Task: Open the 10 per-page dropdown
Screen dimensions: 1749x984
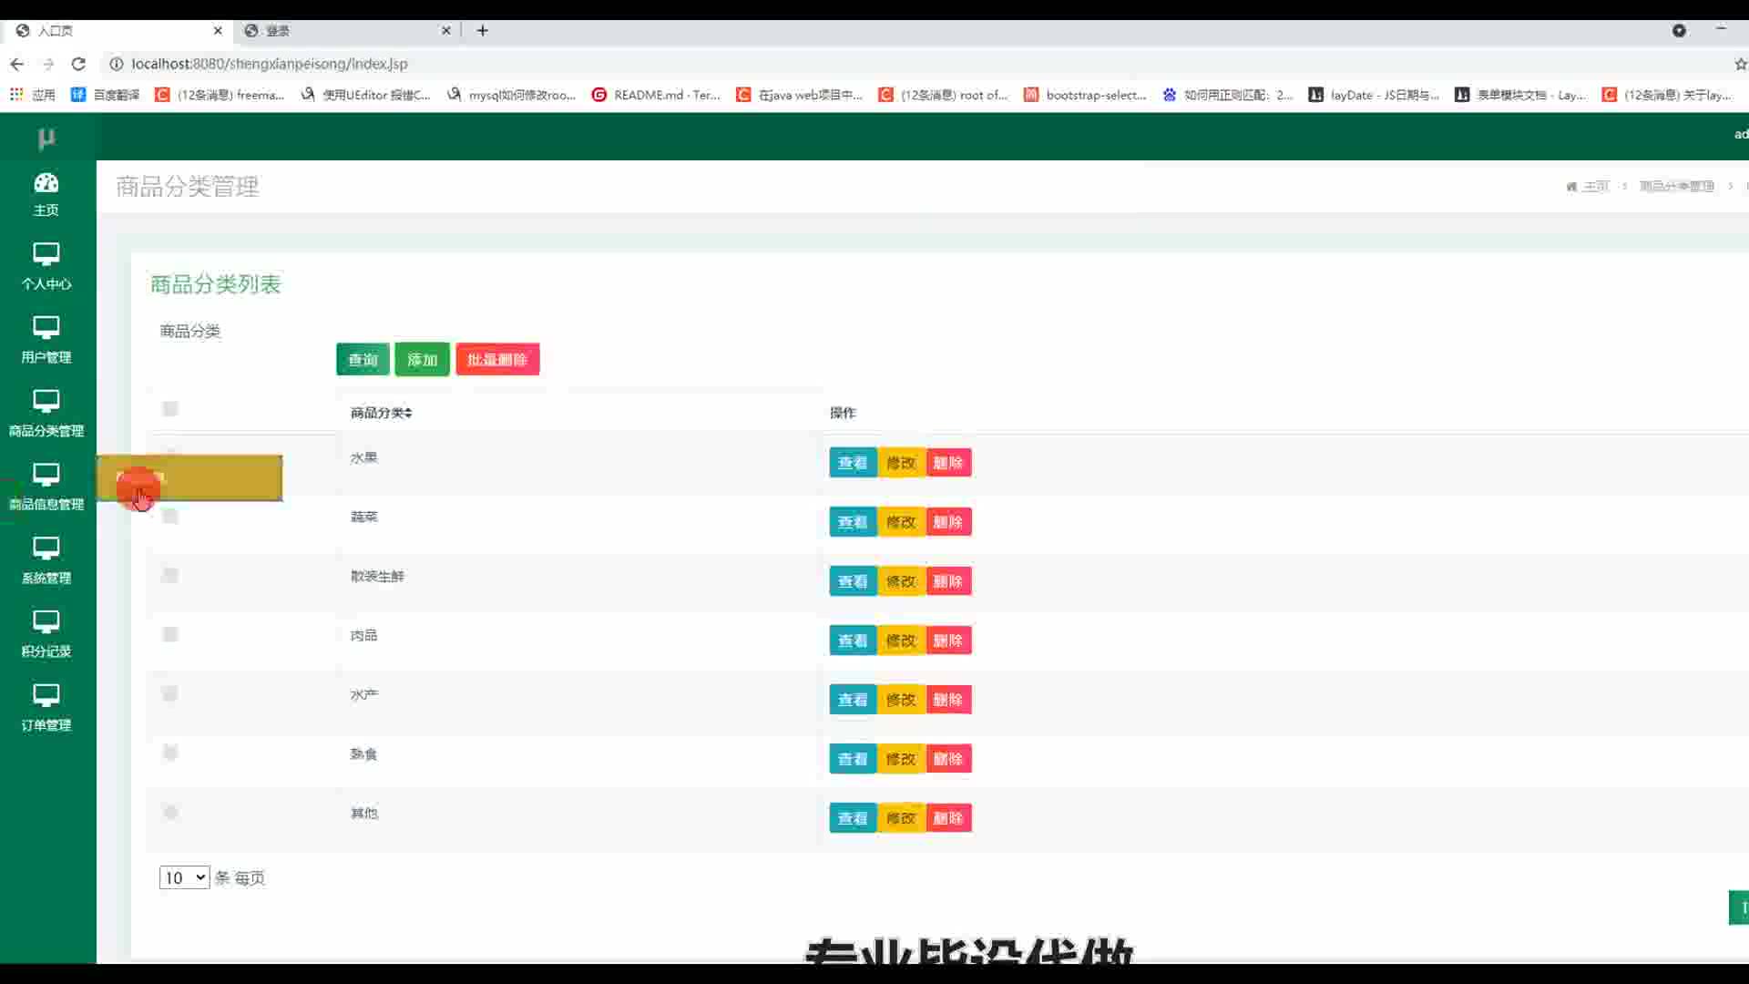Action: pyautogui.click(x=184, y=877)
